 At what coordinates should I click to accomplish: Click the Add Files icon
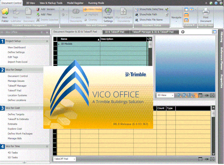point(38,15)
